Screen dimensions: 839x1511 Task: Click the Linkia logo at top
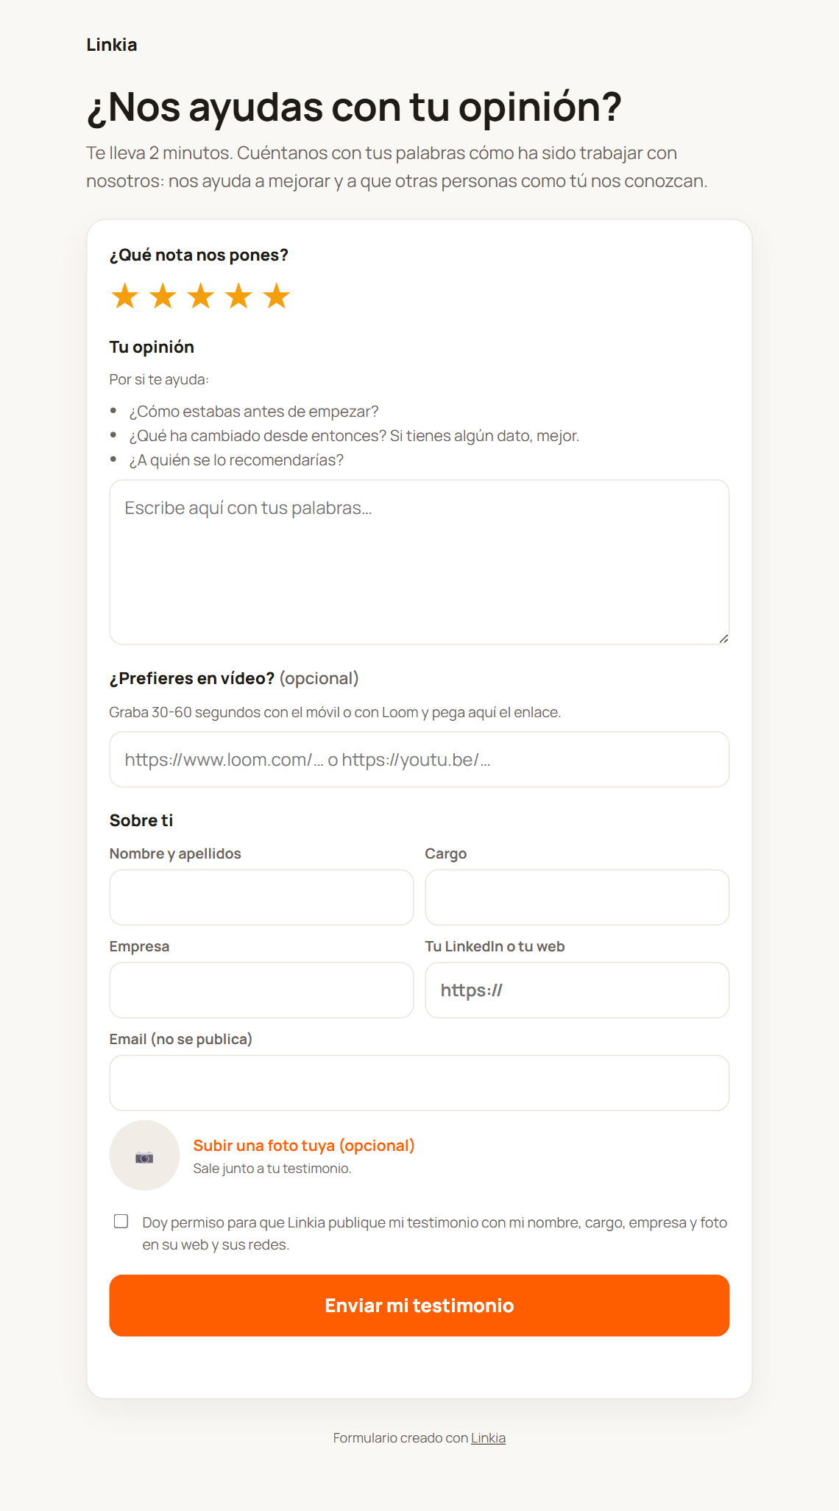pos(112,45)
